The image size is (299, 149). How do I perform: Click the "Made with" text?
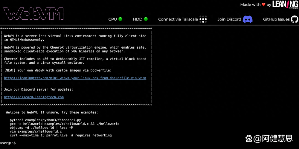point(250,4)
